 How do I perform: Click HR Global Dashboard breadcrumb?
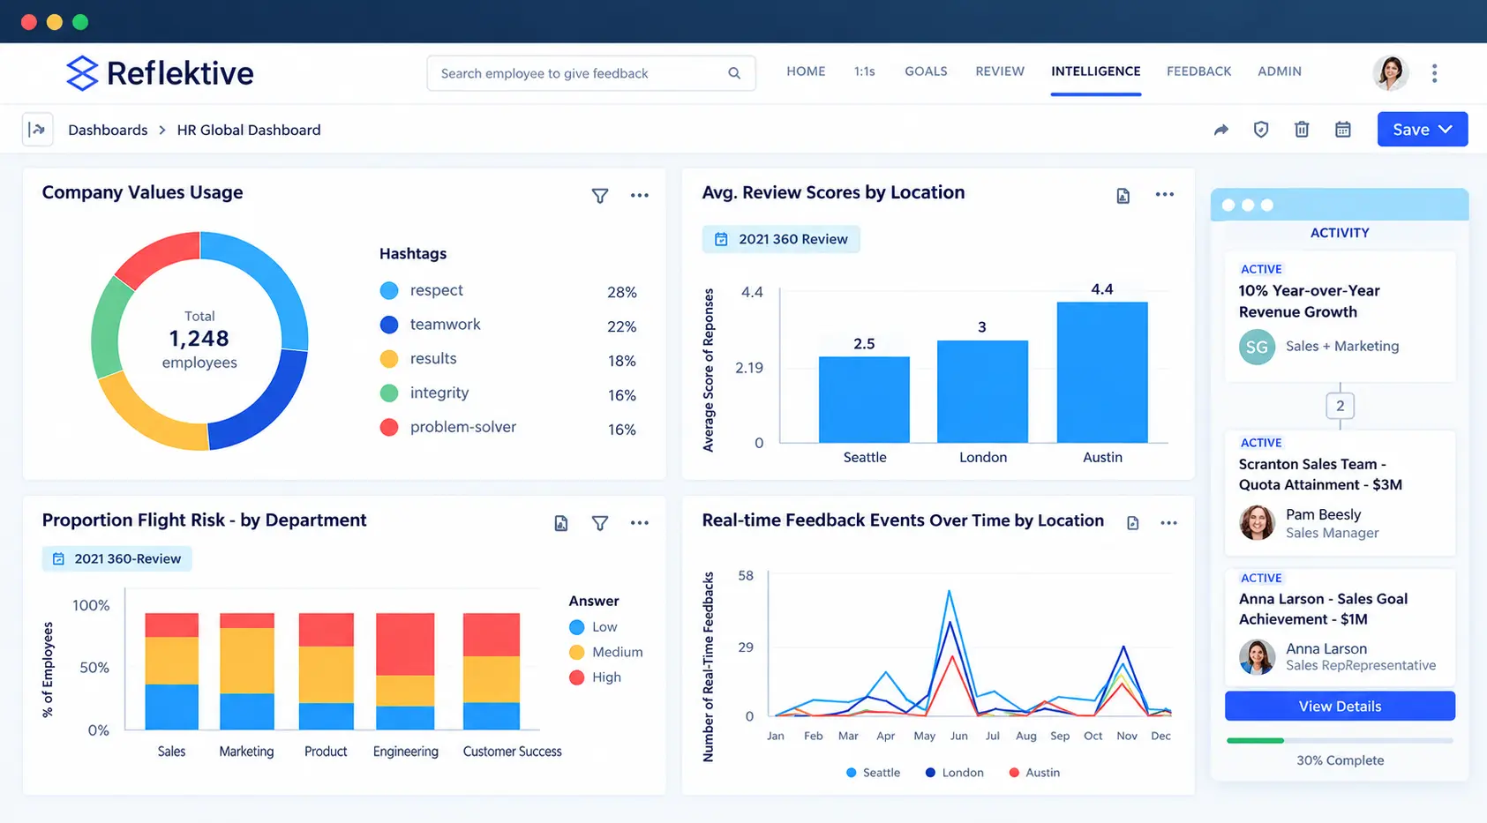[249, 130]
